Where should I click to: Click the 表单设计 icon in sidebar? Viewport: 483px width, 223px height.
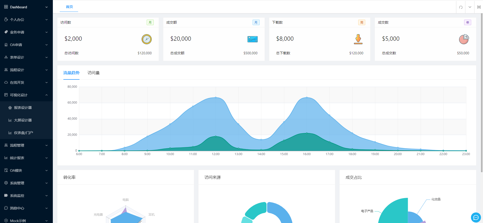coord(6,57)
